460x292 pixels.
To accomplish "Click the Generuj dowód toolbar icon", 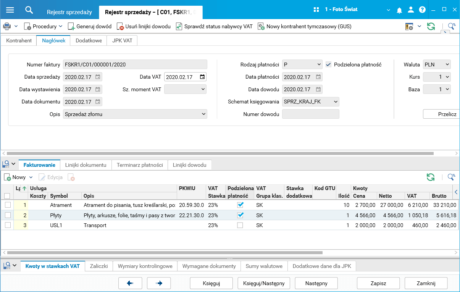I will point(71,26).
